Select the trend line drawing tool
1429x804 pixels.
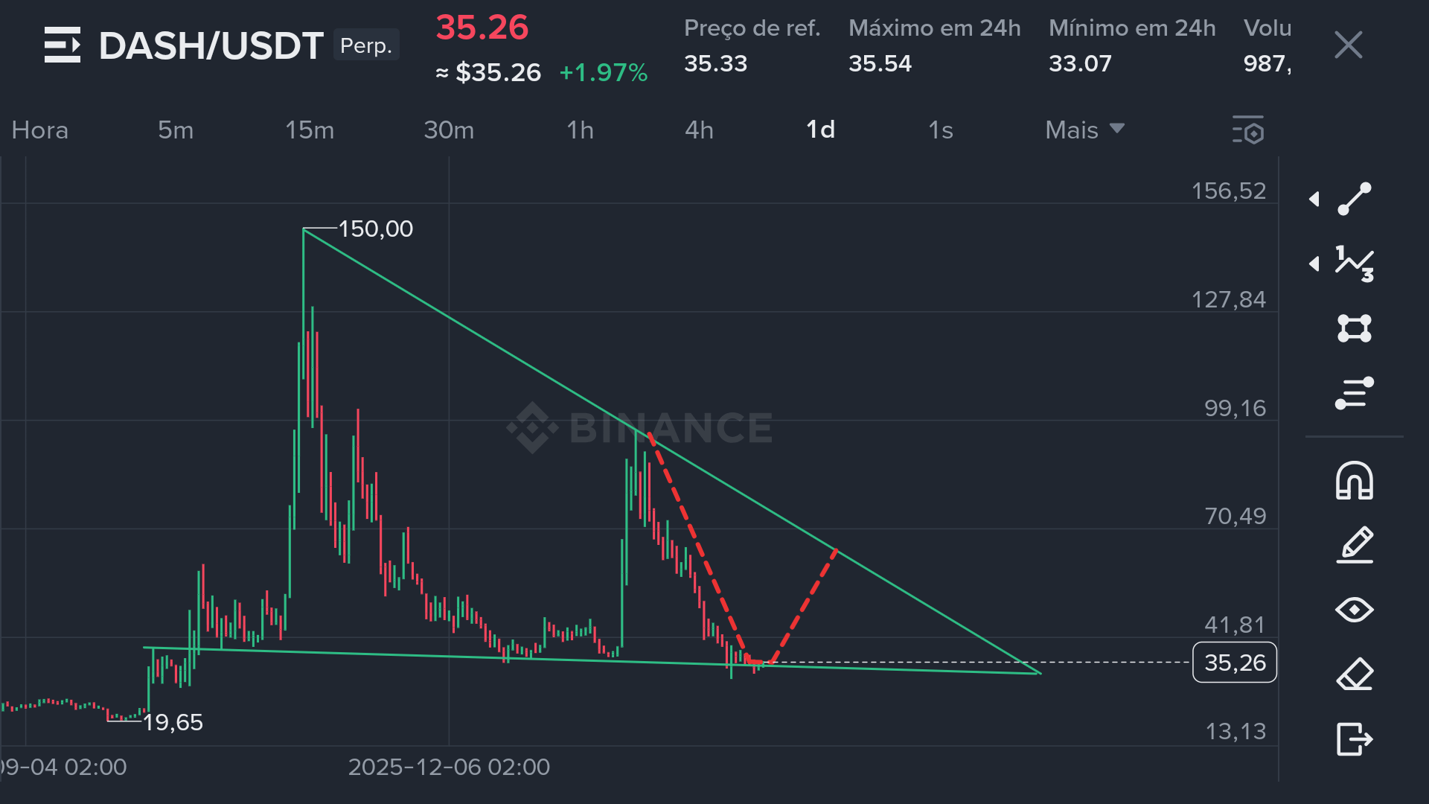coord(1355,199)
